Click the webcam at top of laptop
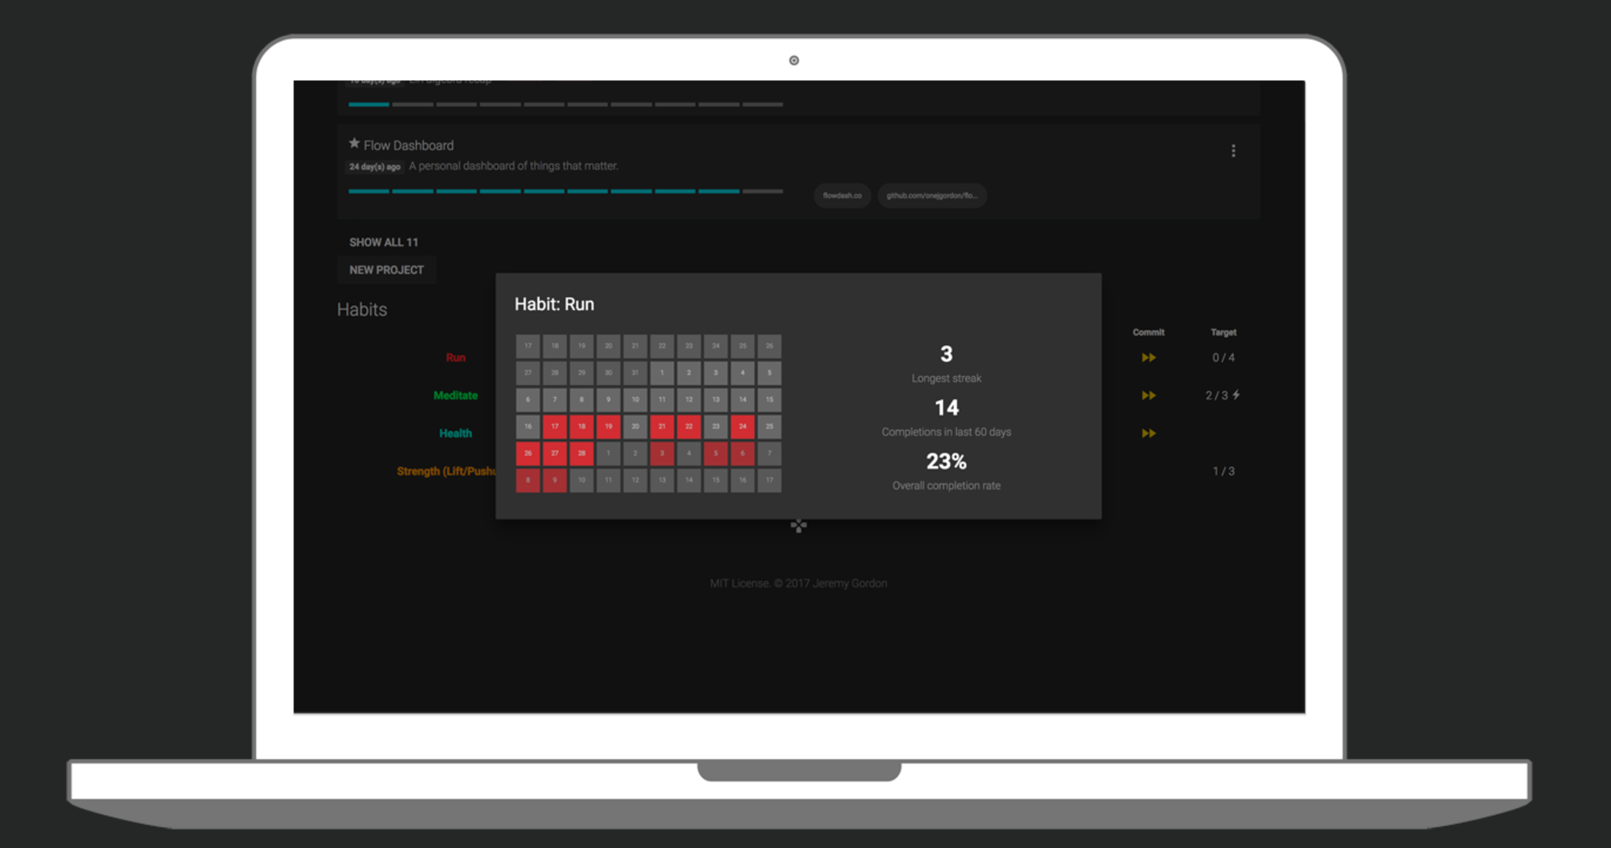This screenshot has width=1611, height=848. point(794,61)
